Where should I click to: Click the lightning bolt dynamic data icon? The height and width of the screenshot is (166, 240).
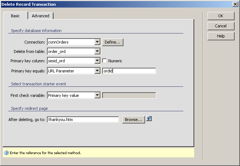(149, 118)
